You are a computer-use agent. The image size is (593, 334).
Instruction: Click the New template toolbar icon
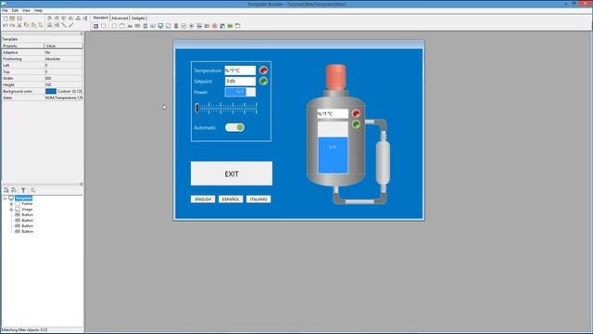point(6,19)
